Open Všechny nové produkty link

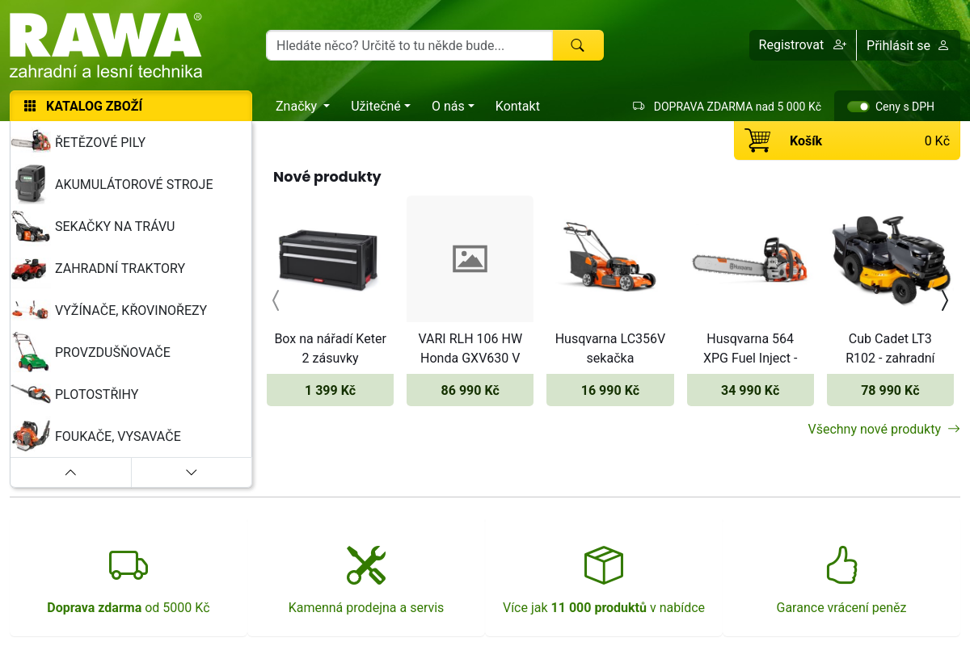click(x=875, y=429)
